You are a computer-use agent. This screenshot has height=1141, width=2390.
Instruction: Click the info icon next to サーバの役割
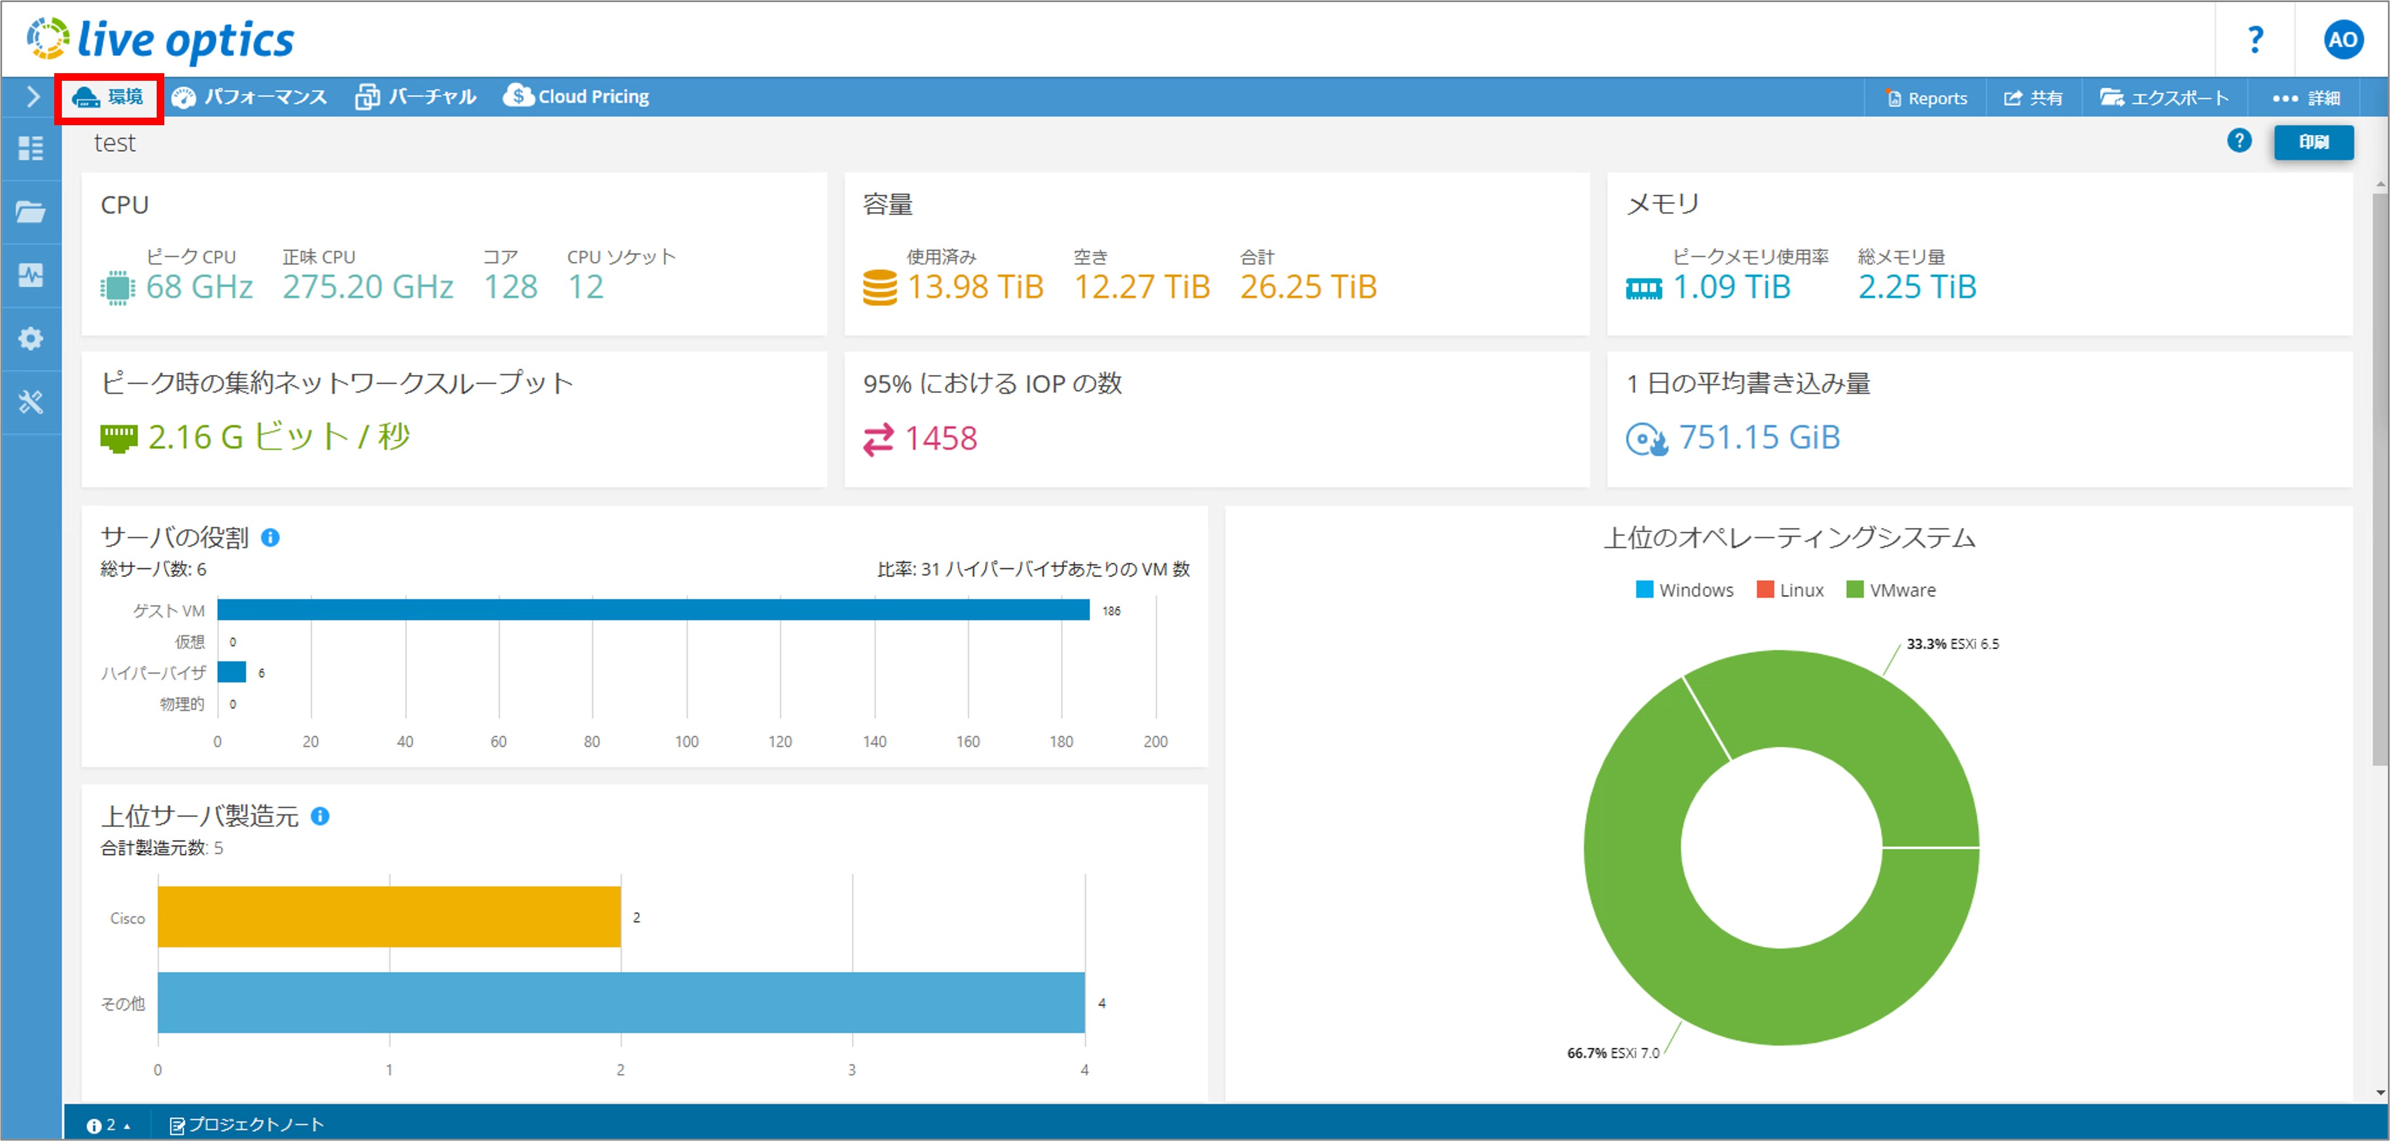270,538
